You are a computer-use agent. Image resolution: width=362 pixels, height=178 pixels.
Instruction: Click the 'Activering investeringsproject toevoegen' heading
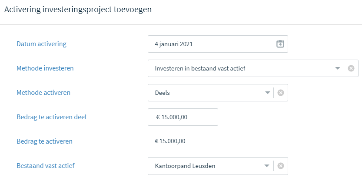point(78,10)
